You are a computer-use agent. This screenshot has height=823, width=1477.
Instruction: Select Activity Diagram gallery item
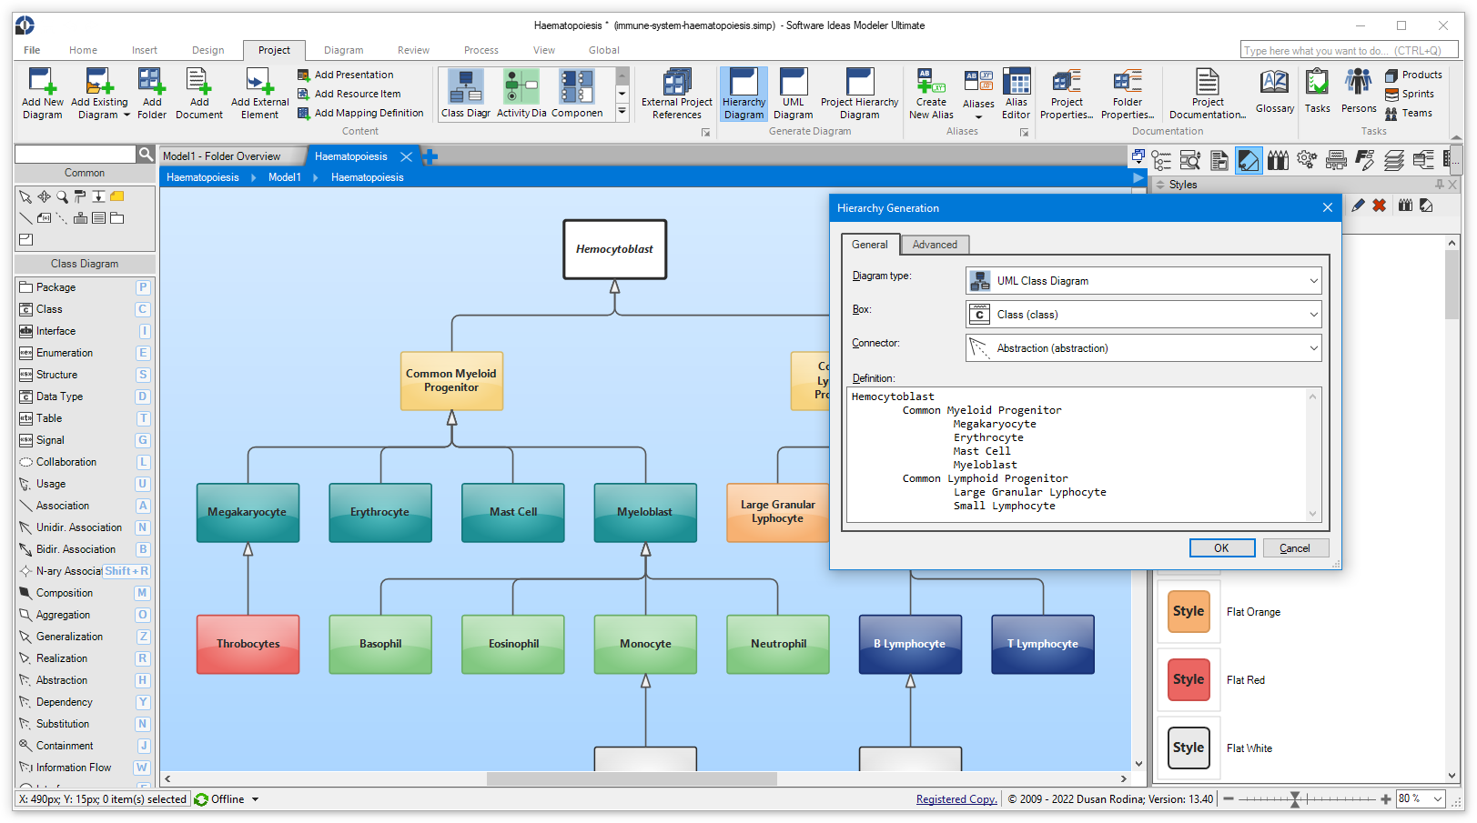point(521,94)
